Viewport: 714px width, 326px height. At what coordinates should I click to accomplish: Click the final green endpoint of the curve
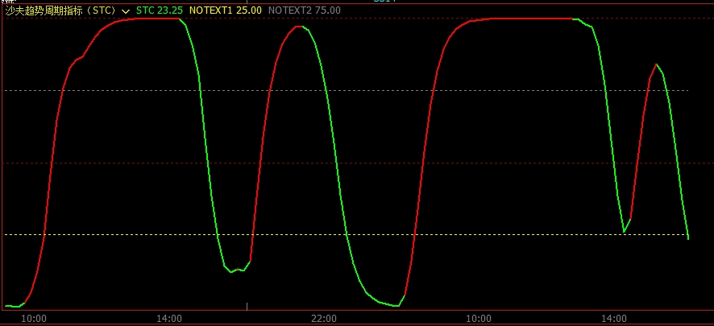pyautogui.click(x=688, y=238)
